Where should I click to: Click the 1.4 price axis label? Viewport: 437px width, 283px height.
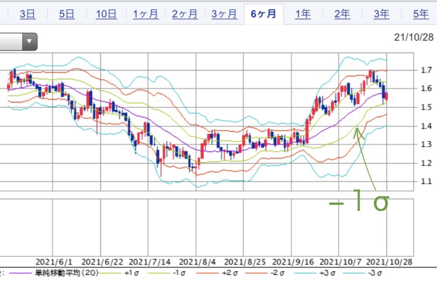[426, 126]
